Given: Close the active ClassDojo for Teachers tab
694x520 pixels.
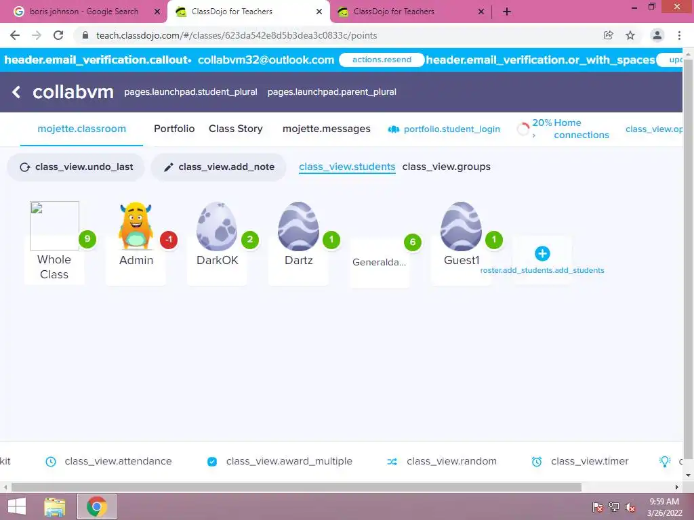Looking at the screenshot, I should click(x=319, y=12).
